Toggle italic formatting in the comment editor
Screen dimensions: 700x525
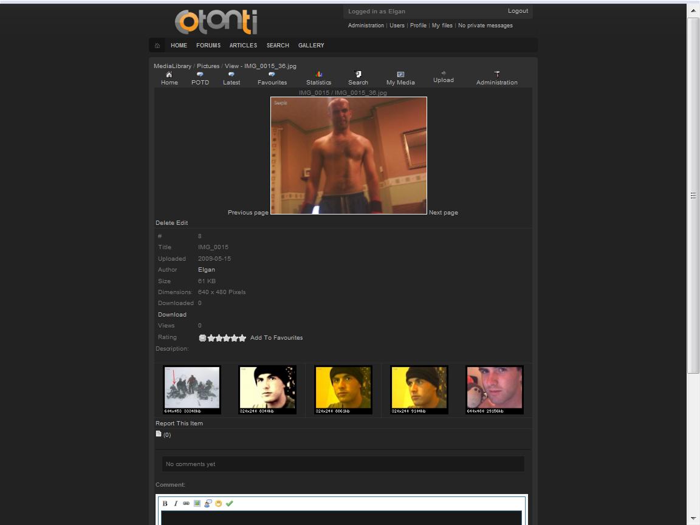coord(176,503)
